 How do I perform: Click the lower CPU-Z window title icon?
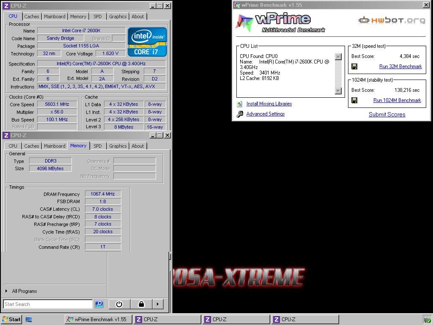6,135
